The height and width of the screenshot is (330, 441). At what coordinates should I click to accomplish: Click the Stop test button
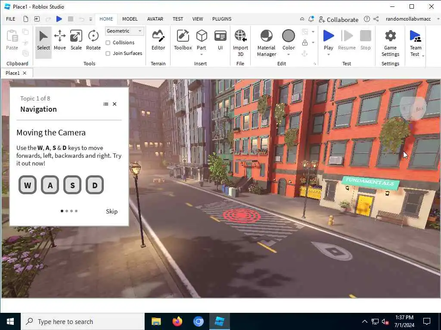pyautogui.click(x=365, y=41)
